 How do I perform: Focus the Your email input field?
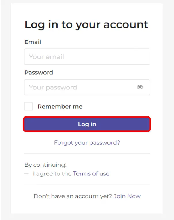86,57
